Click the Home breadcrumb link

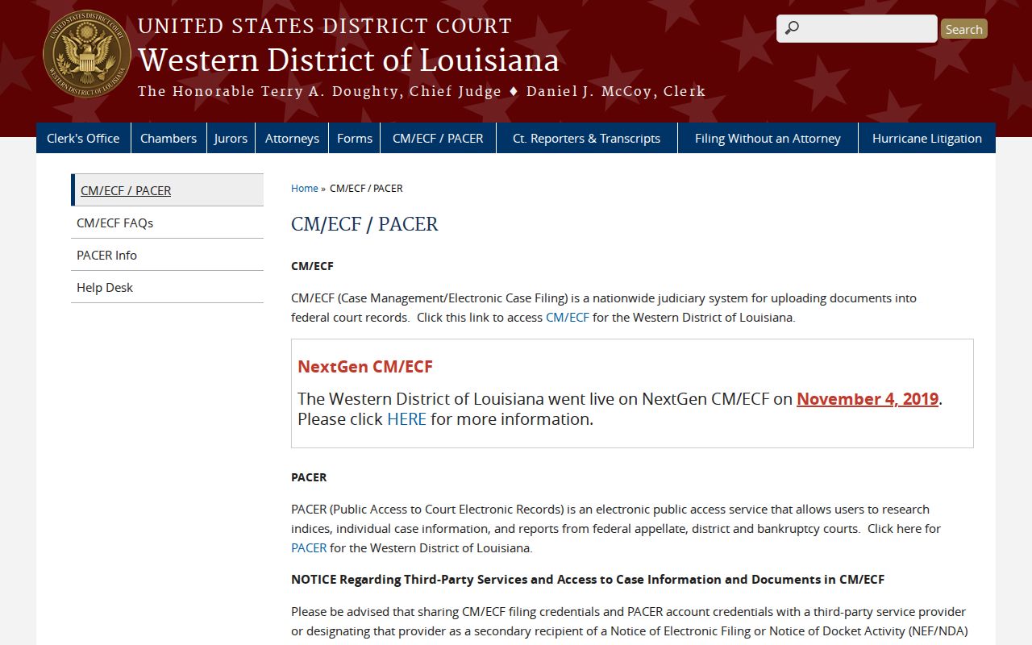[305, 188]
